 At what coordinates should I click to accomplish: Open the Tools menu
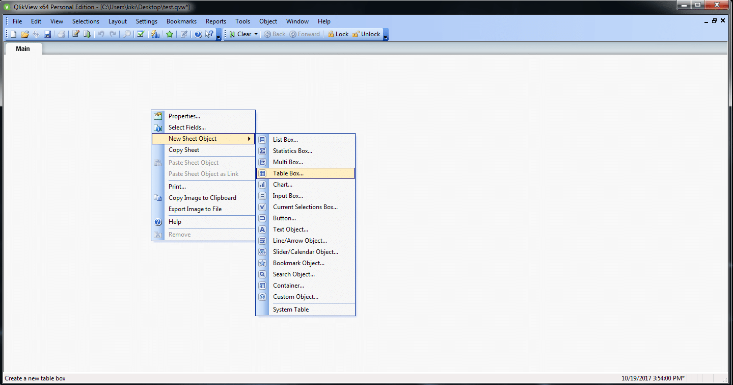242,21
